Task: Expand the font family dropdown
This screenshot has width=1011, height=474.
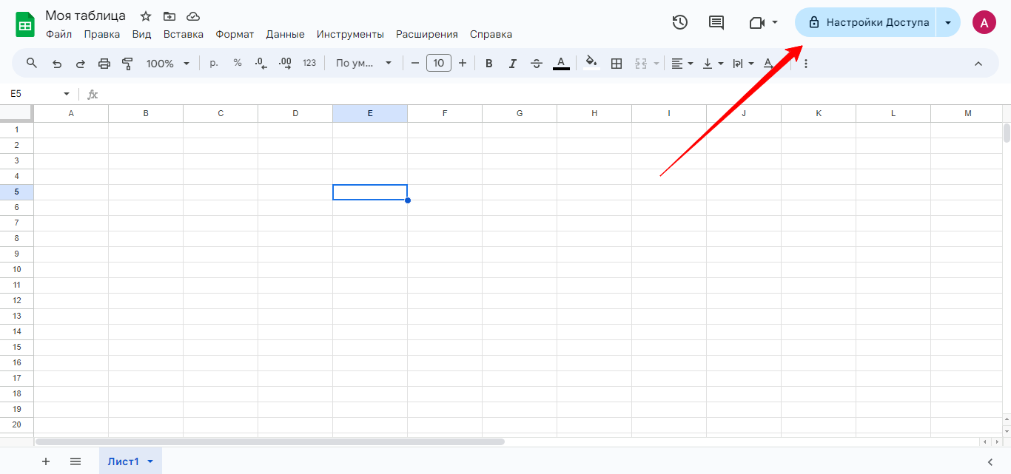Action: coord(363,64)
